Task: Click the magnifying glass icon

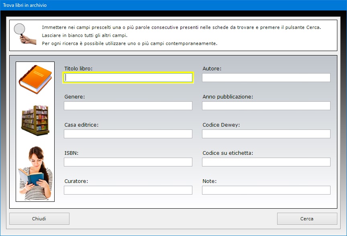Action: (x=25, y=34)
